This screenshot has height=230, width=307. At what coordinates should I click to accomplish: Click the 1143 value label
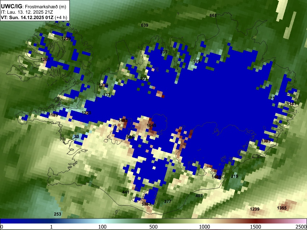pos(292,104)
